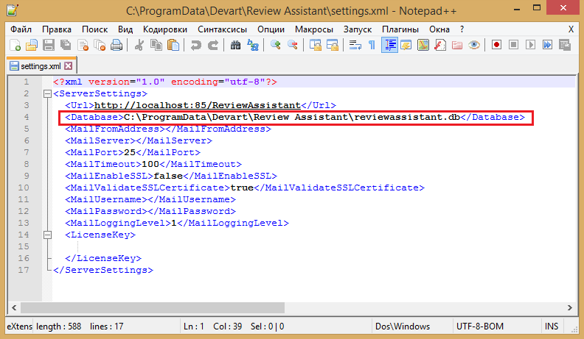This screenshot has height=339, width=584.
Task: Open Folder as Workspace icon
Action: 457,46
